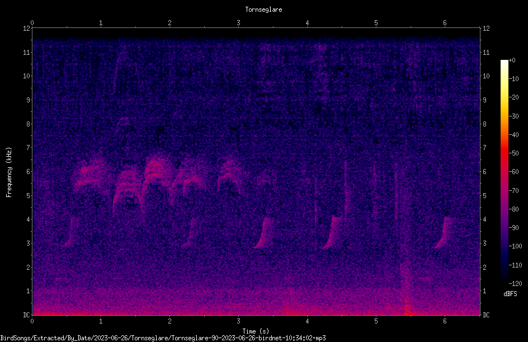Click the "6" tick on the left frequency axis

point(29,171)
